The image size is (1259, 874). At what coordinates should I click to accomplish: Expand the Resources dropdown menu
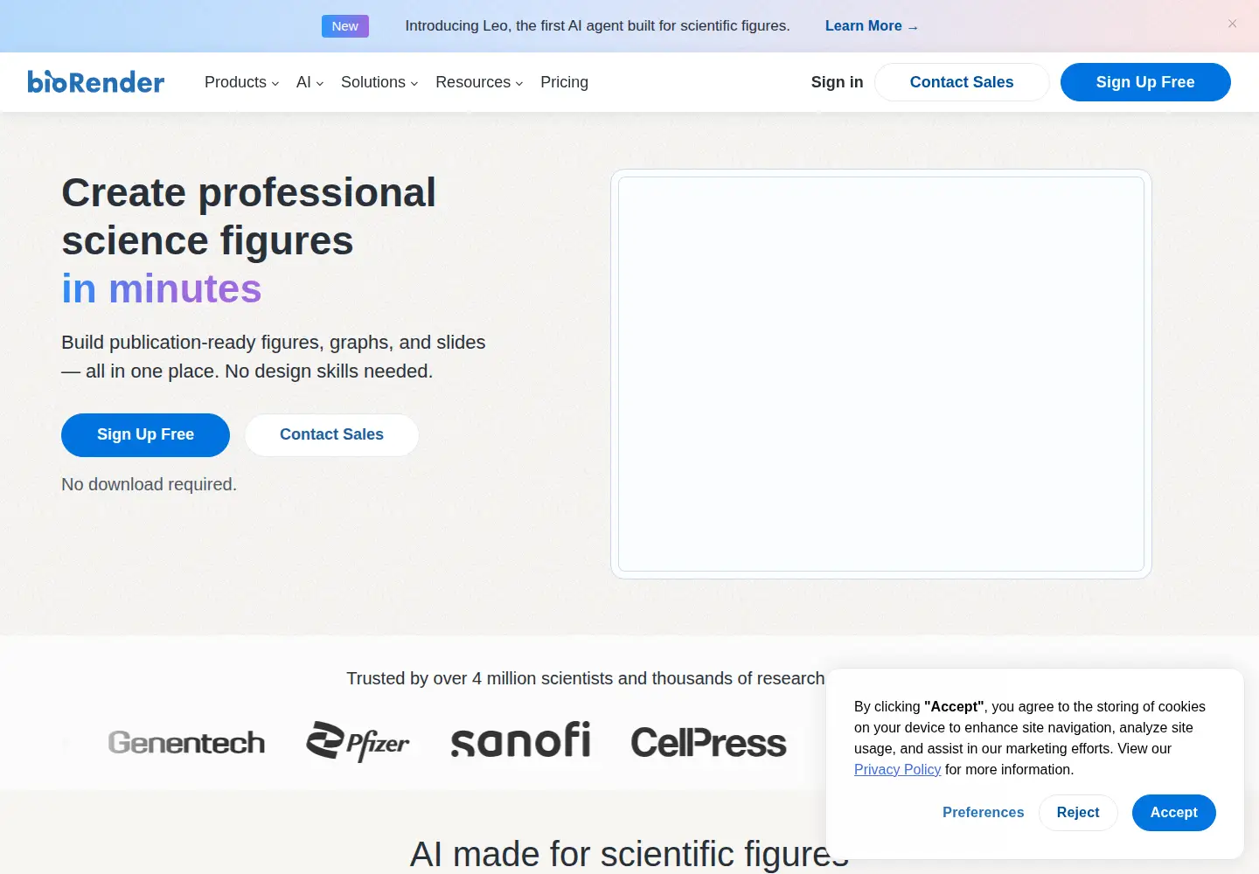[x=479, y=82]
